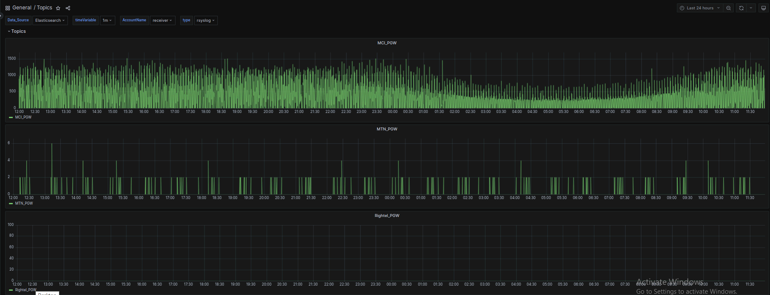770x295 pixels.
Task: Open the 1m timeVariable dropdown
Action: point(107,20)
